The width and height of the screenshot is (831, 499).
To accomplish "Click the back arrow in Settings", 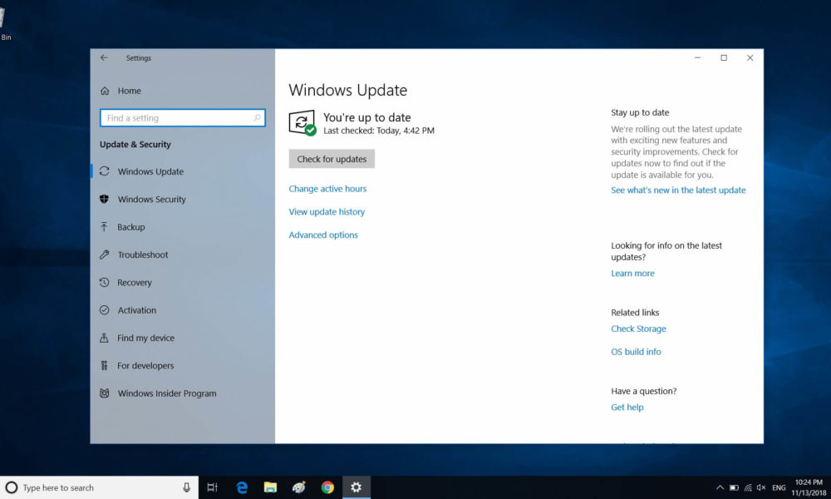I will (x=104, y=58).
